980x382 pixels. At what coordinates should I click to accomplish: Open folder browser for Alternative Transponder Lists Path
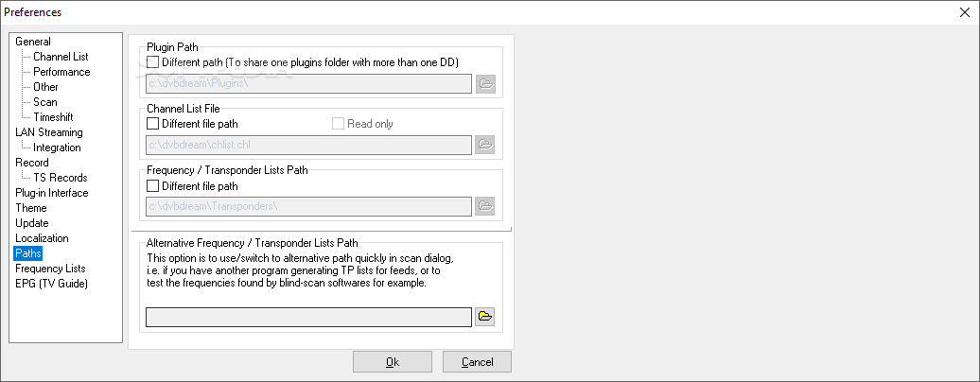485,317
